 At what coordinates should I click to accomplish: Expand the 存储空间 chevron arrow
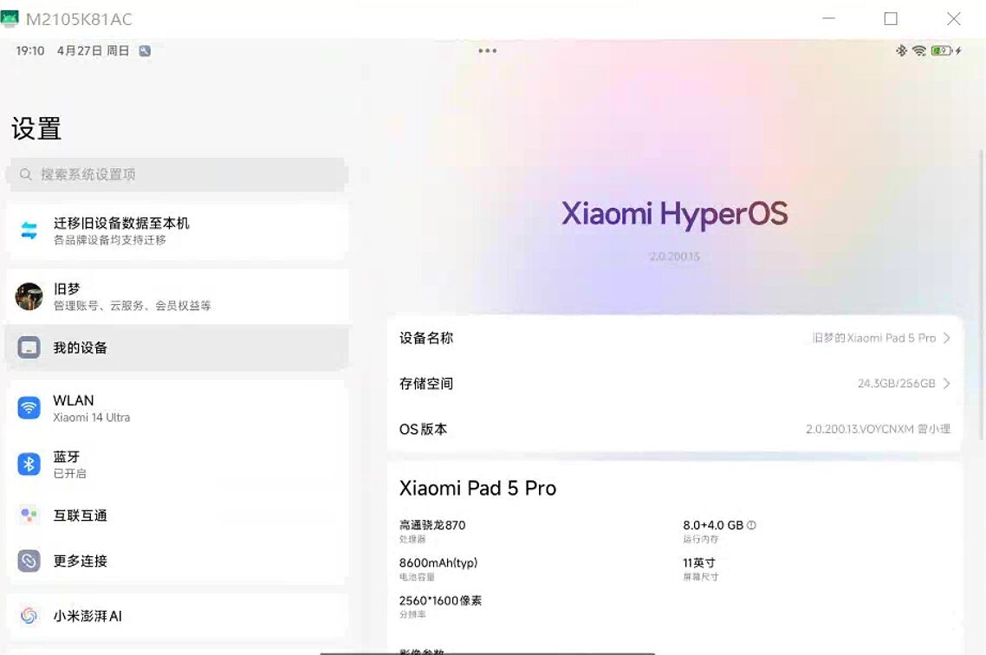tap(946, 384)
